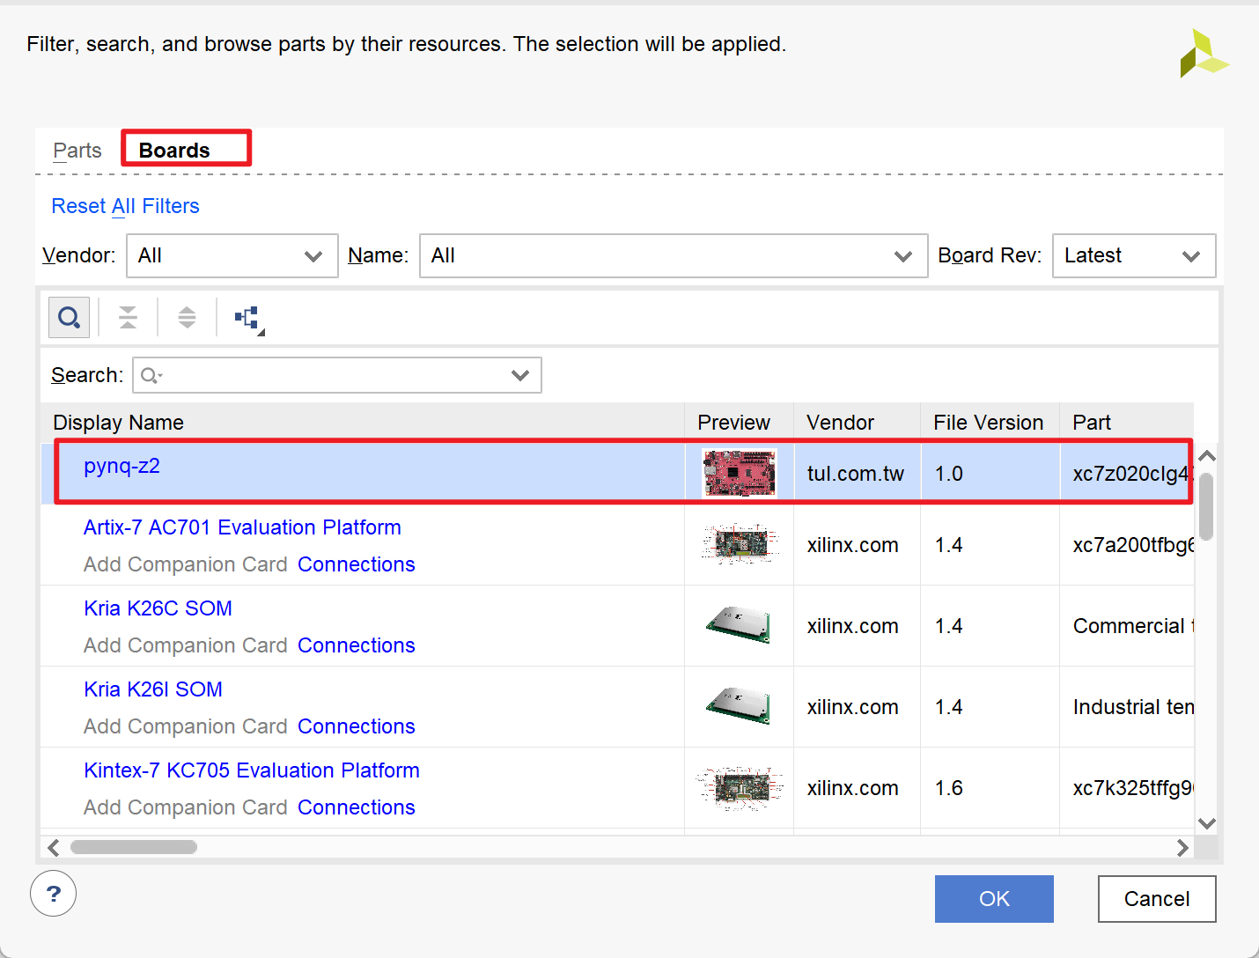This screenshot has height=958, width=1259.
Task: Click Reset All Filters link
Action: point(125,206)
